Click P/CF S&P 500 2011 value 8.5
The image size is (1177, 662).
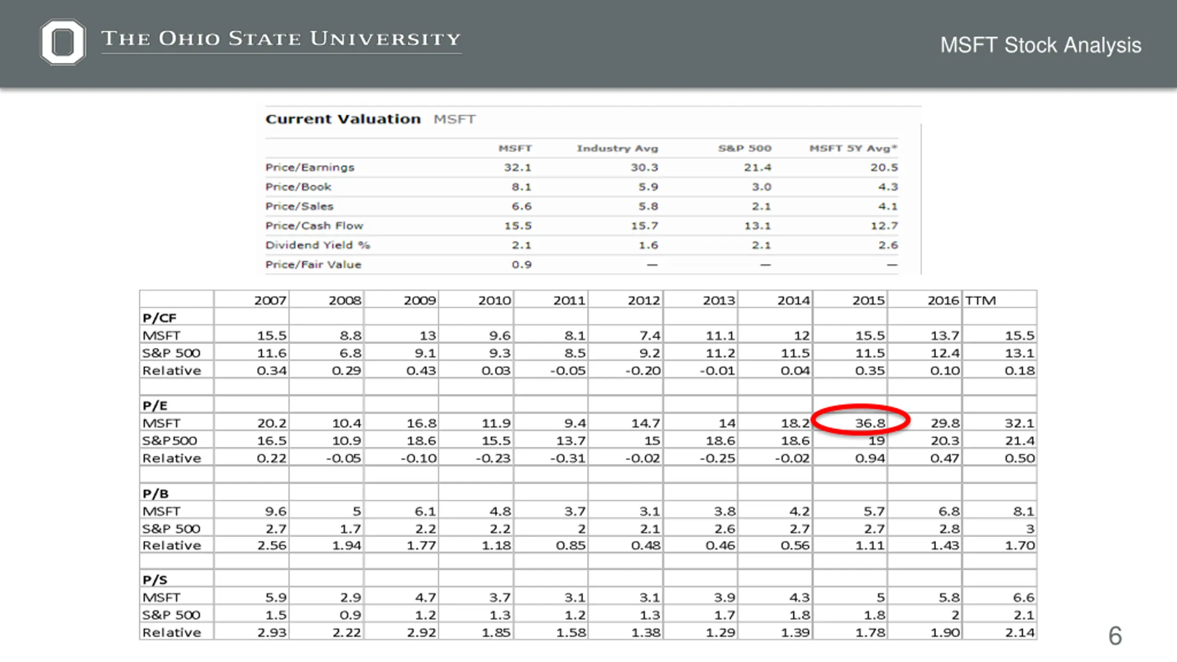[x=575, y=353]
